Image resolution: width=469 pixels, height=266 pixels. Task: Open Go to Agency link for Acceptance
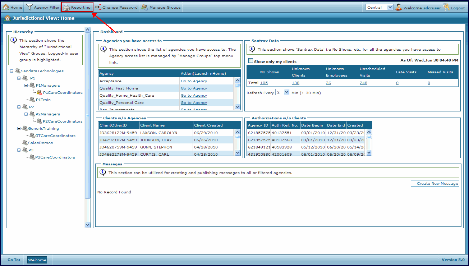point(194,81)
